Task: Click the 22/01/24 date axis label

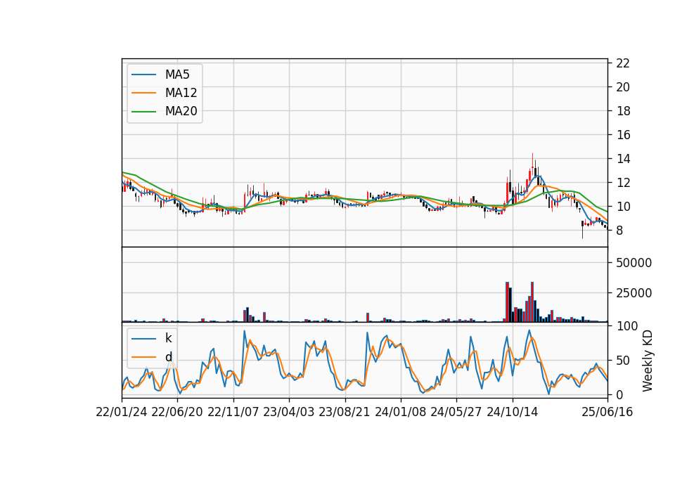Action: (122, 413)
